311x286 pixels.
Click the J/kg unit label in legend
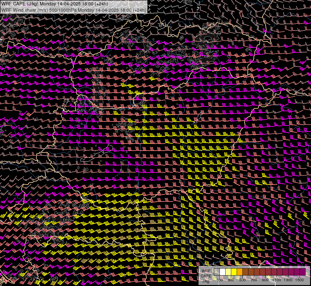click(x=206, y=281)
